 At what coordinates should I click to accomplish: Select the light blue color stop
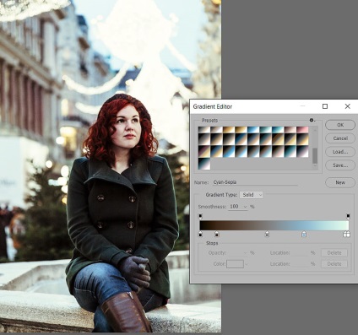click(x=304, y=234)
